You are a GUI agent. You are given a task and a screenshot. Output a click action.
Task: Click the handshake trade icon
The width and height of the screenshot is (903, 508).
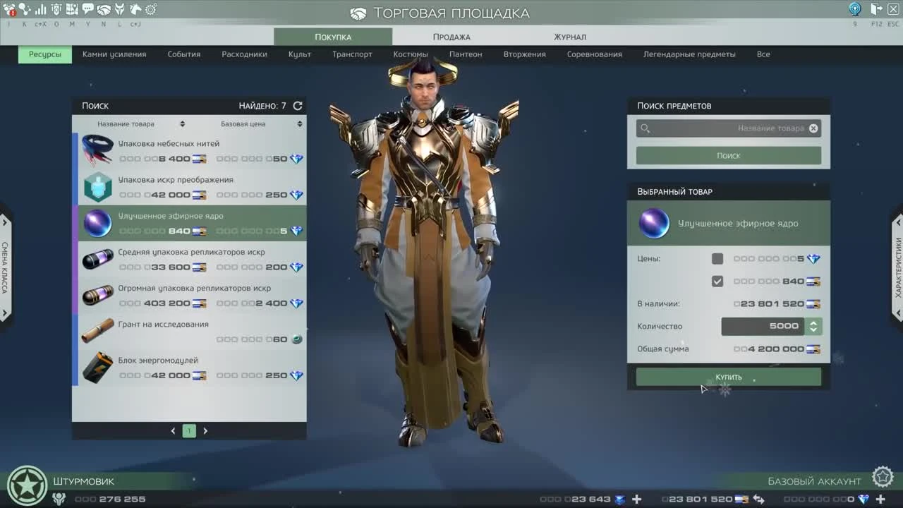[x=103, y=9]
